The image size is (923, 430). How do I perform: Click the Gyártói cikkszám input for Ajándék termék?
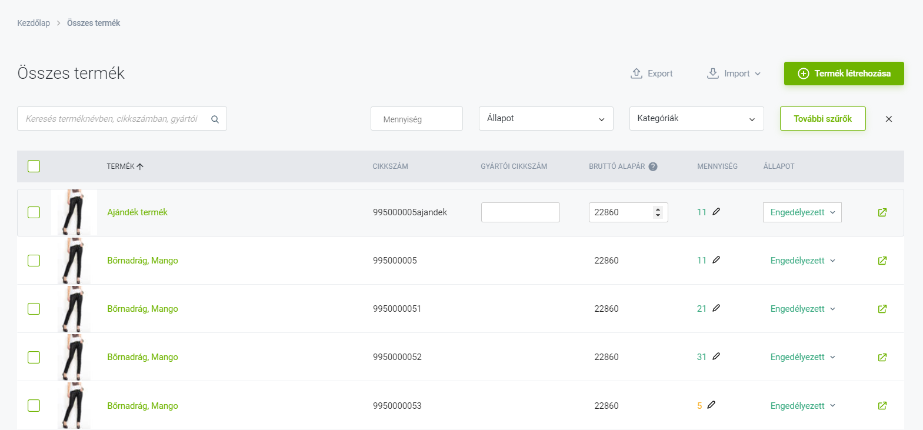(521, 212)
